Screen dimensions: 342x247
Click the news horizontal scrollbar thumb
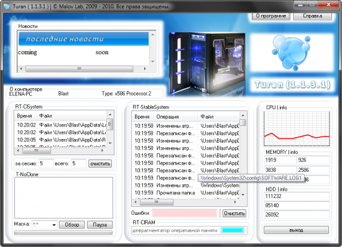80,69
